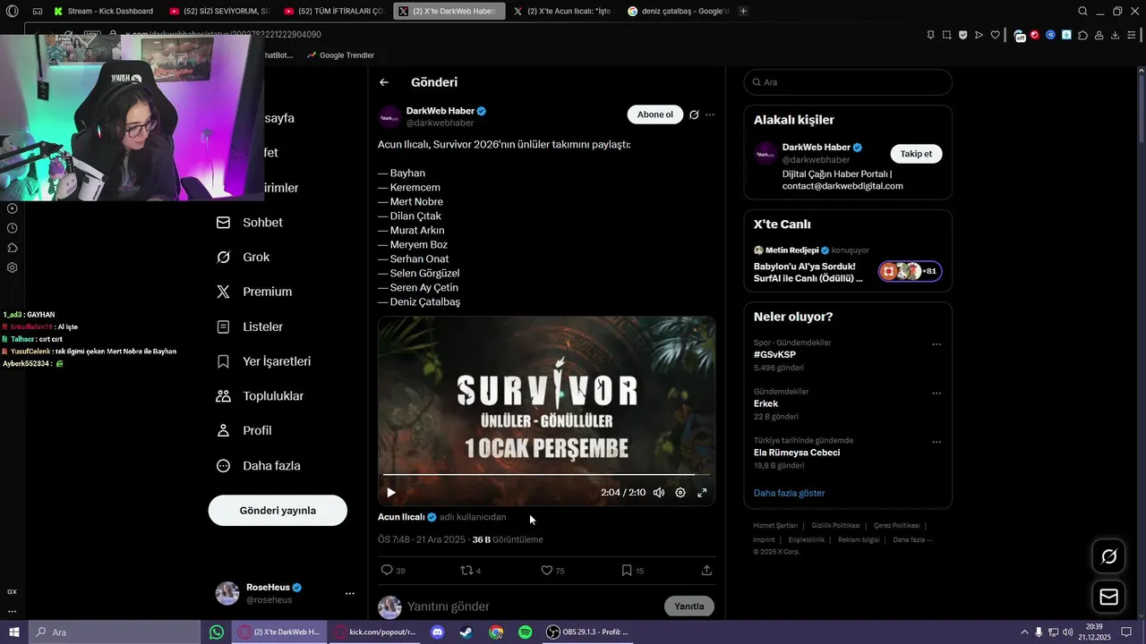The height and width of the screenshot is (644, 1146).
Task: Open Sohbet messages in the sidebar
Action: coord(250,222)
